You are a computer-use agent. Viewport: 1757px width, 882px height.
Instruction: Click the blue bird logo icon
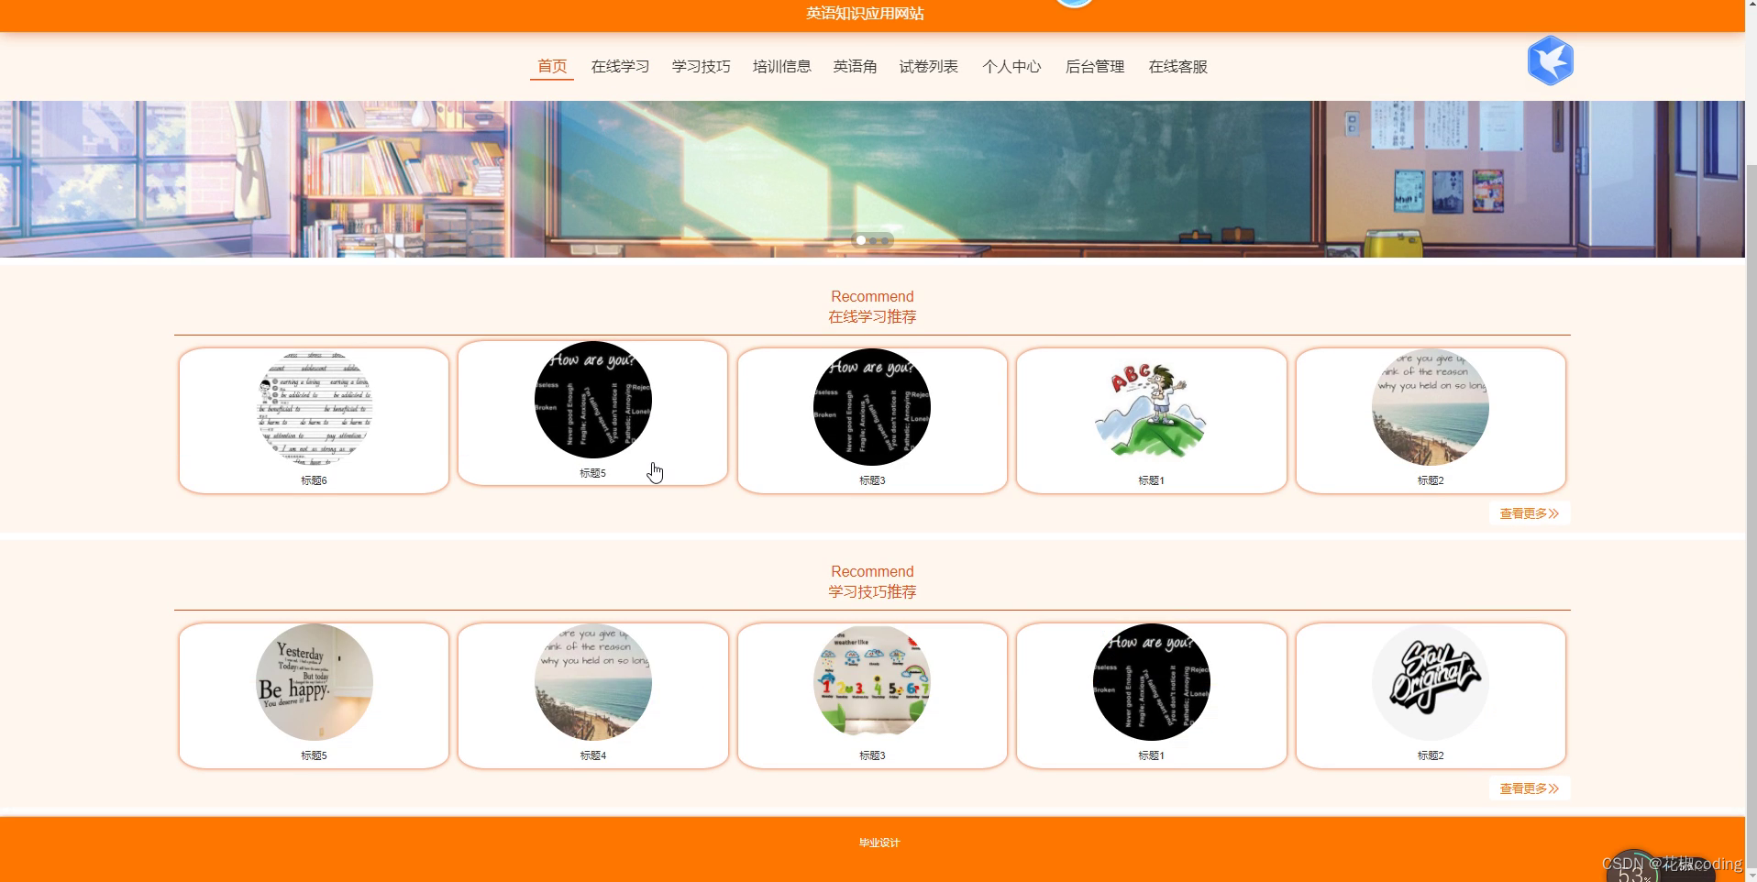[x=1550, y=61]
